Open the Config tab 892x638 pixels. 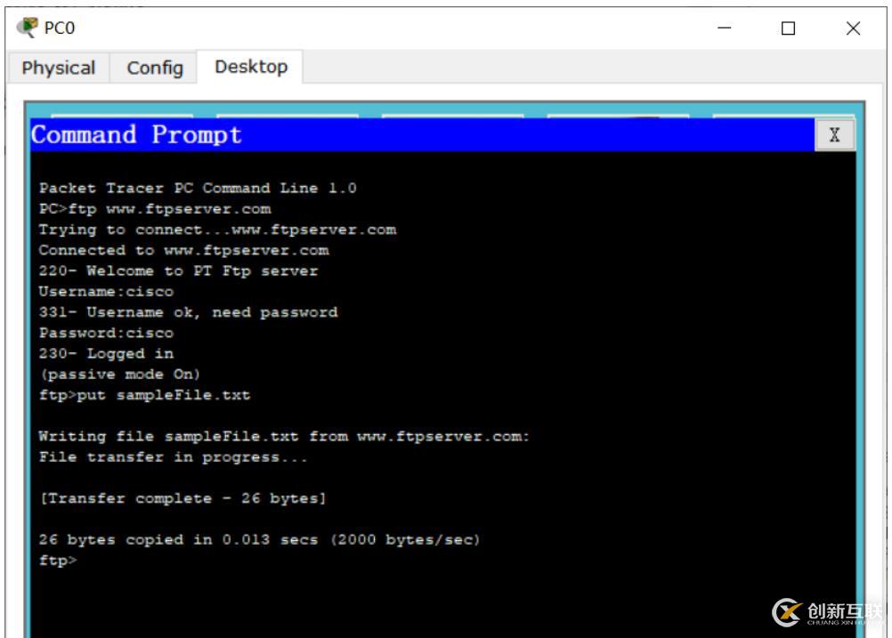pyautogui.click(x=155, y=68)
